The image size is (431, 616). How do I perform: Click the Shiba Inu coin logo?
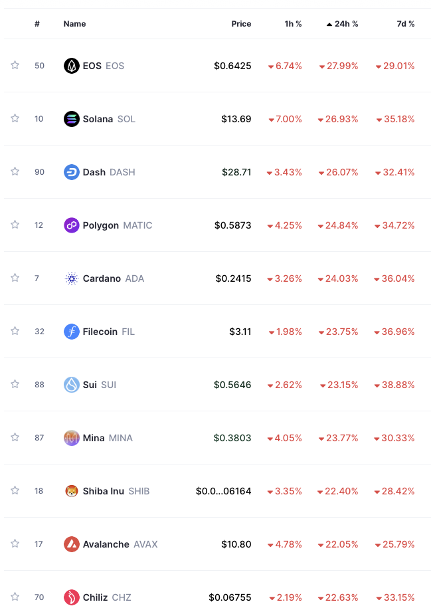72,491
